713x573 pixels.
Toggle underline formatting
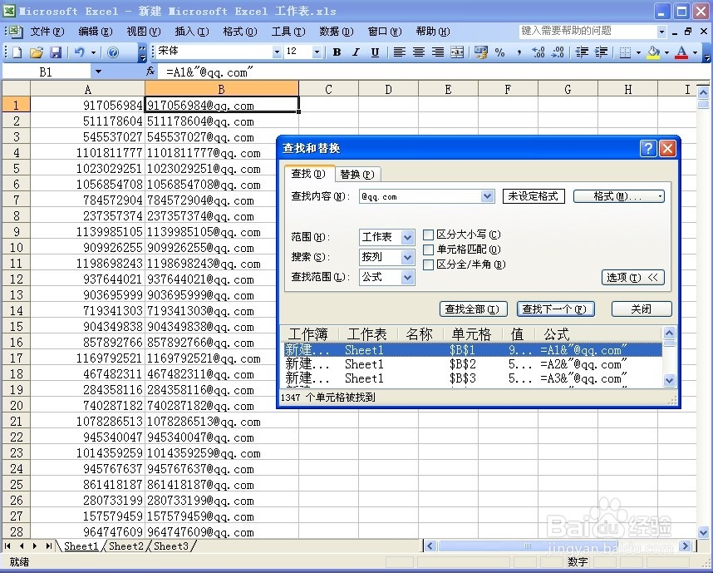coord(375,52)
